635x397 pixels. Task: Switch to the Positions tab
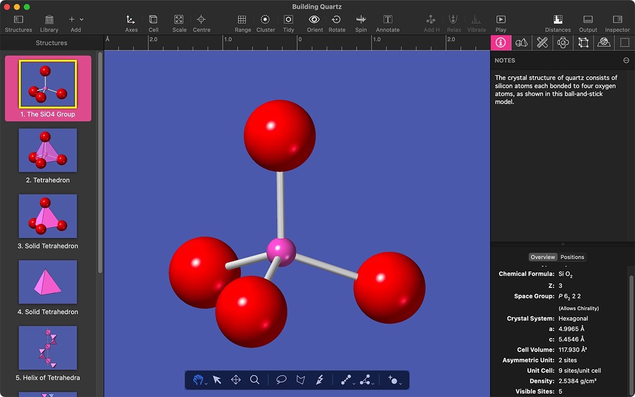point(572,257)
